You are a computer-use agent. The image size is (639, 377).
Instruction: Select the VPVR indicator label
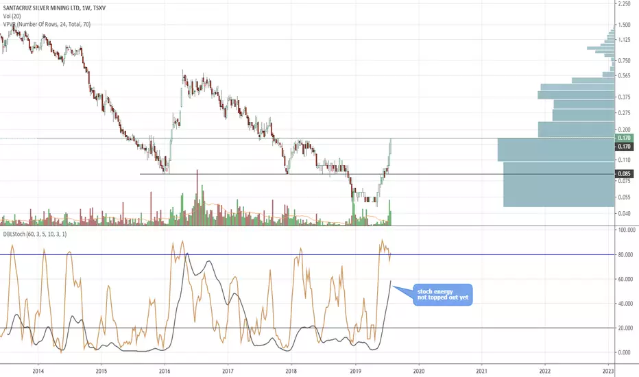pyautogui.click(x=47, y=24)
